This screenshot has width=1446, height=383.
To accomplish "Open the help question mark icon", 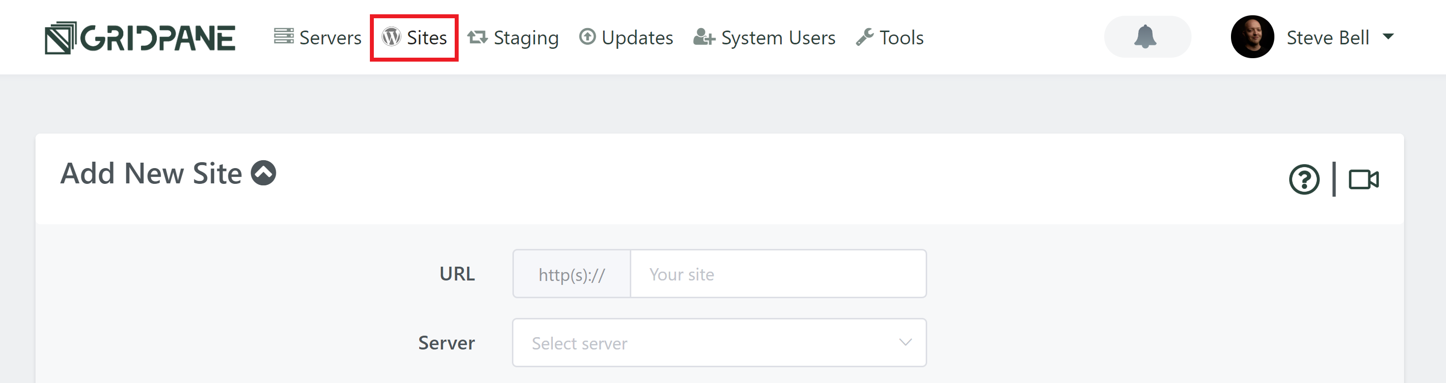I will point(1303,179).
